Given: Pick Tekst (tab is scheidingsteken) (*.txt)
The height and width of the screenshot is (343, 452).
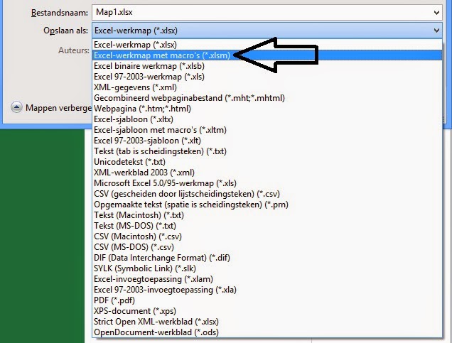Looking at the screenshot, I should click(267, 151).
